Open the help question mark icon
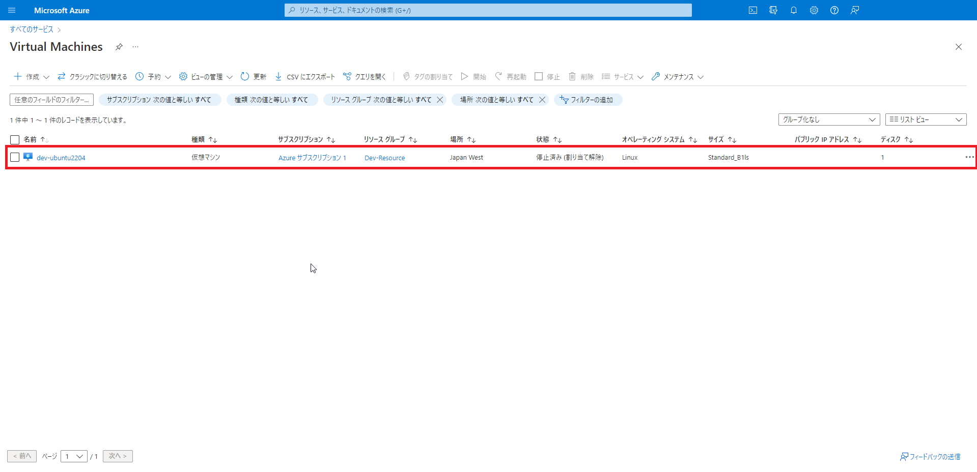 point(834,10)
